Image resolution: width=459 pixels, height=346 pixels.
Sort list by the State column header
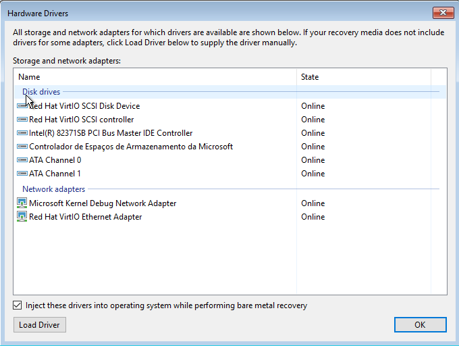pos(364,77)
